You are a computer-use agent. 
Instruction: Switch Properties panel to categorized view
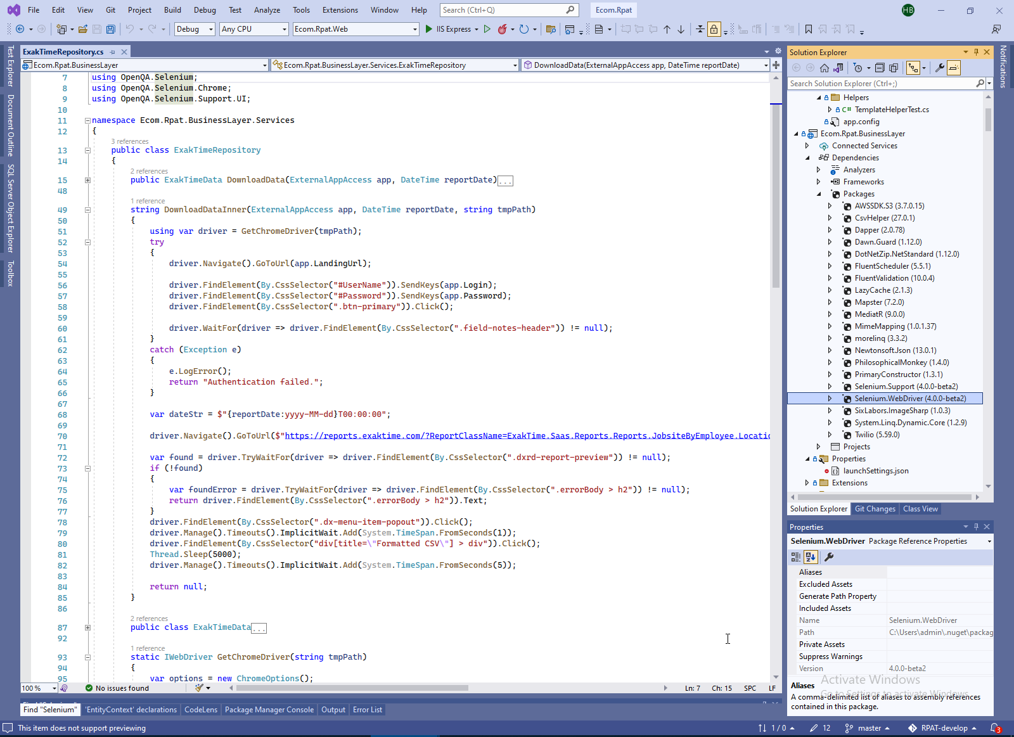[x=796, y=557]
